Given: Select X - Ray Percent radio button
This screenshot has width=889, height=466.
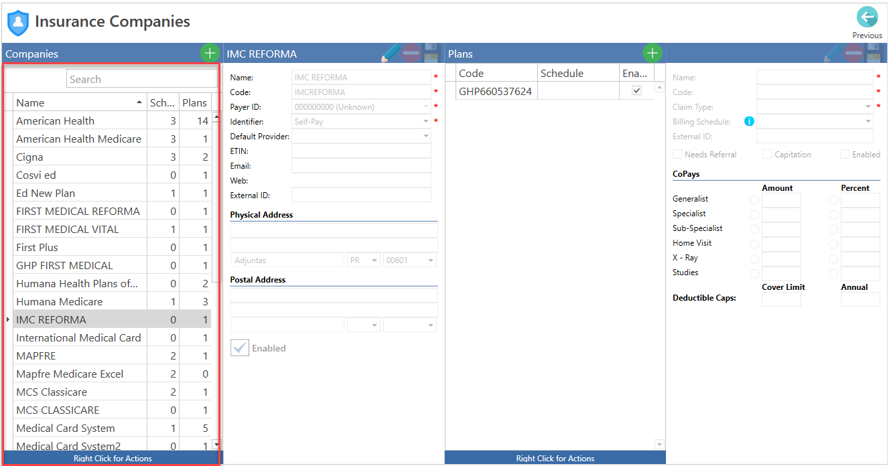Looking at the screenshot, I should (x=833, y=258).
